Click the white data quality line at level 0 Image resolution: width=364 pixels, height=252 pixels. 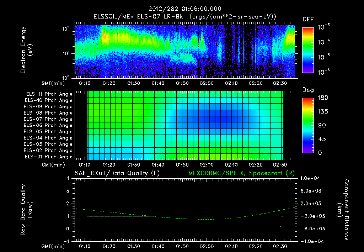(x=218, y=229)
